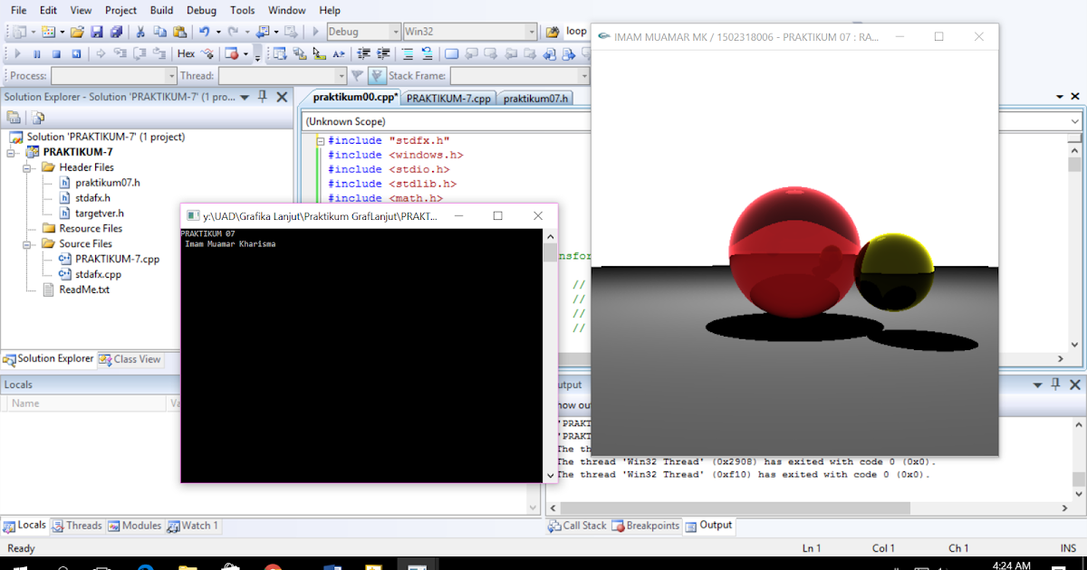
Task: Click the Undo toolbar icon
Action: 206,32
